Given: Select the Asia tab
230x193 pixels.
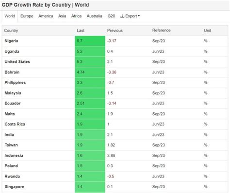Looking at the screenshot, I should pos(62,16).
